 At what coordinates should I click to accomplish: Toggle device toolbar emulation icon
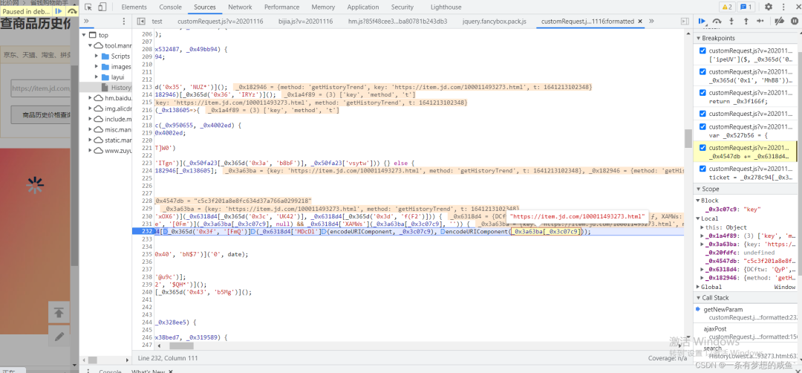(103, 7)
